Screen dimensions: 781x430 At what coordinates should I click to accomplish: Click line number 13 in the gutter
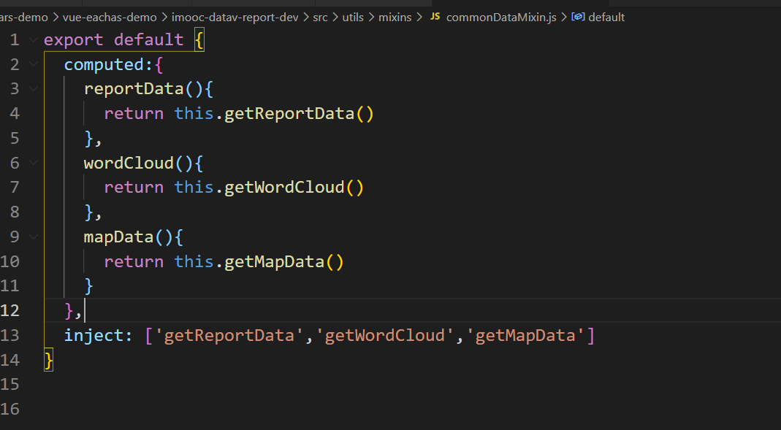(10, 335)
